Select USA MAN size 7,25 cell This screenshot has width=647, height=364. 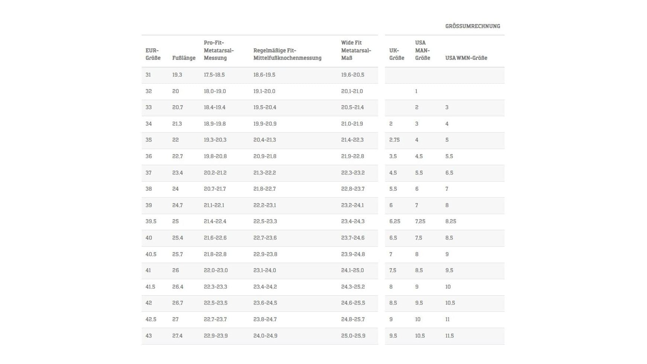(420, 222)
